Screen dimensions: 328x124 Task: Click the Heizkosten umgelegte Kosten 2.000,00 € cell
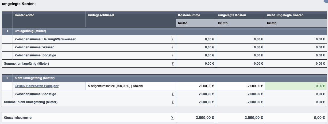240,86
